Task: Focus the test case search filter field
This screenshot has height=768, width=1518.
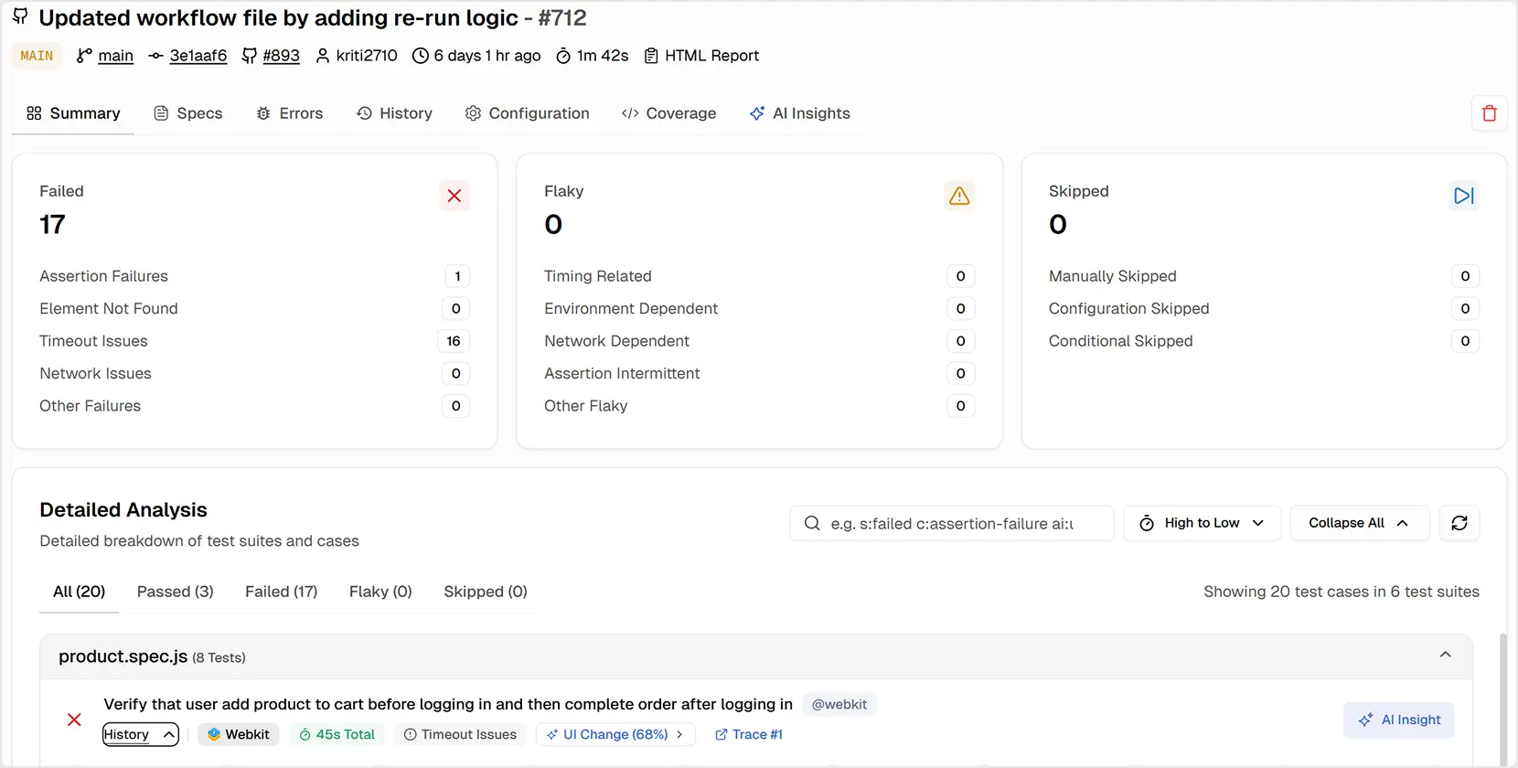Action: pyautogui.click(x=952, y=523)
